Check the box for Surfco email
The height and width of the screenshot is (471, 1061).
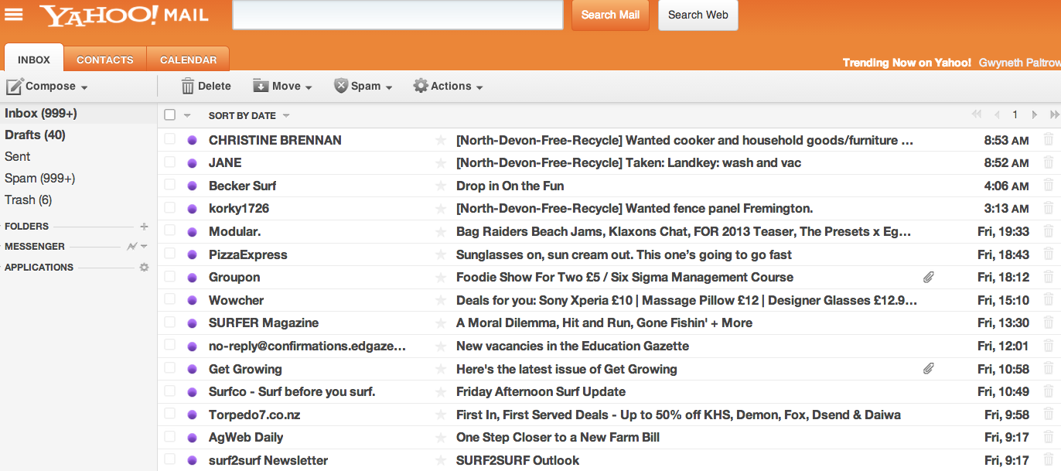pos(170,391)
